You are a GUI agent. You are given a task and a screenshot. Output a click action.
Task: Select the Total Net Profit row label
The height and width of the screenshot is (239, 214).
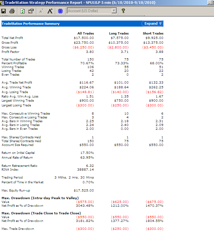[x=12, y=38]
